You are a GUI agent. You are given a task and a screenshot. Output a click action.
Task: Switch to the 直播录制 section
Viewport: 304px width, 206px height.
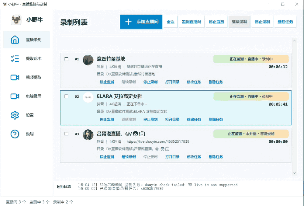pos(26,40)
